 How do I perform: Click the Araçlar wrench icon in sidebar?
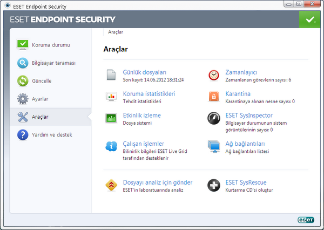pyautogui.click(x=23, y=117)
